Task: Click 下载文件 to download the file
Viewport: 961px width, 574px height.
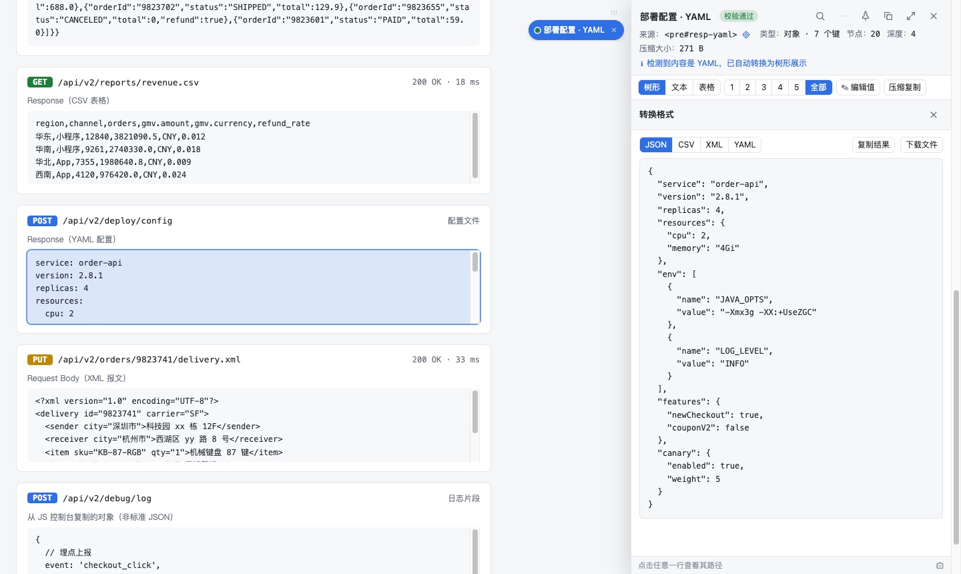Action: [922, 145]
